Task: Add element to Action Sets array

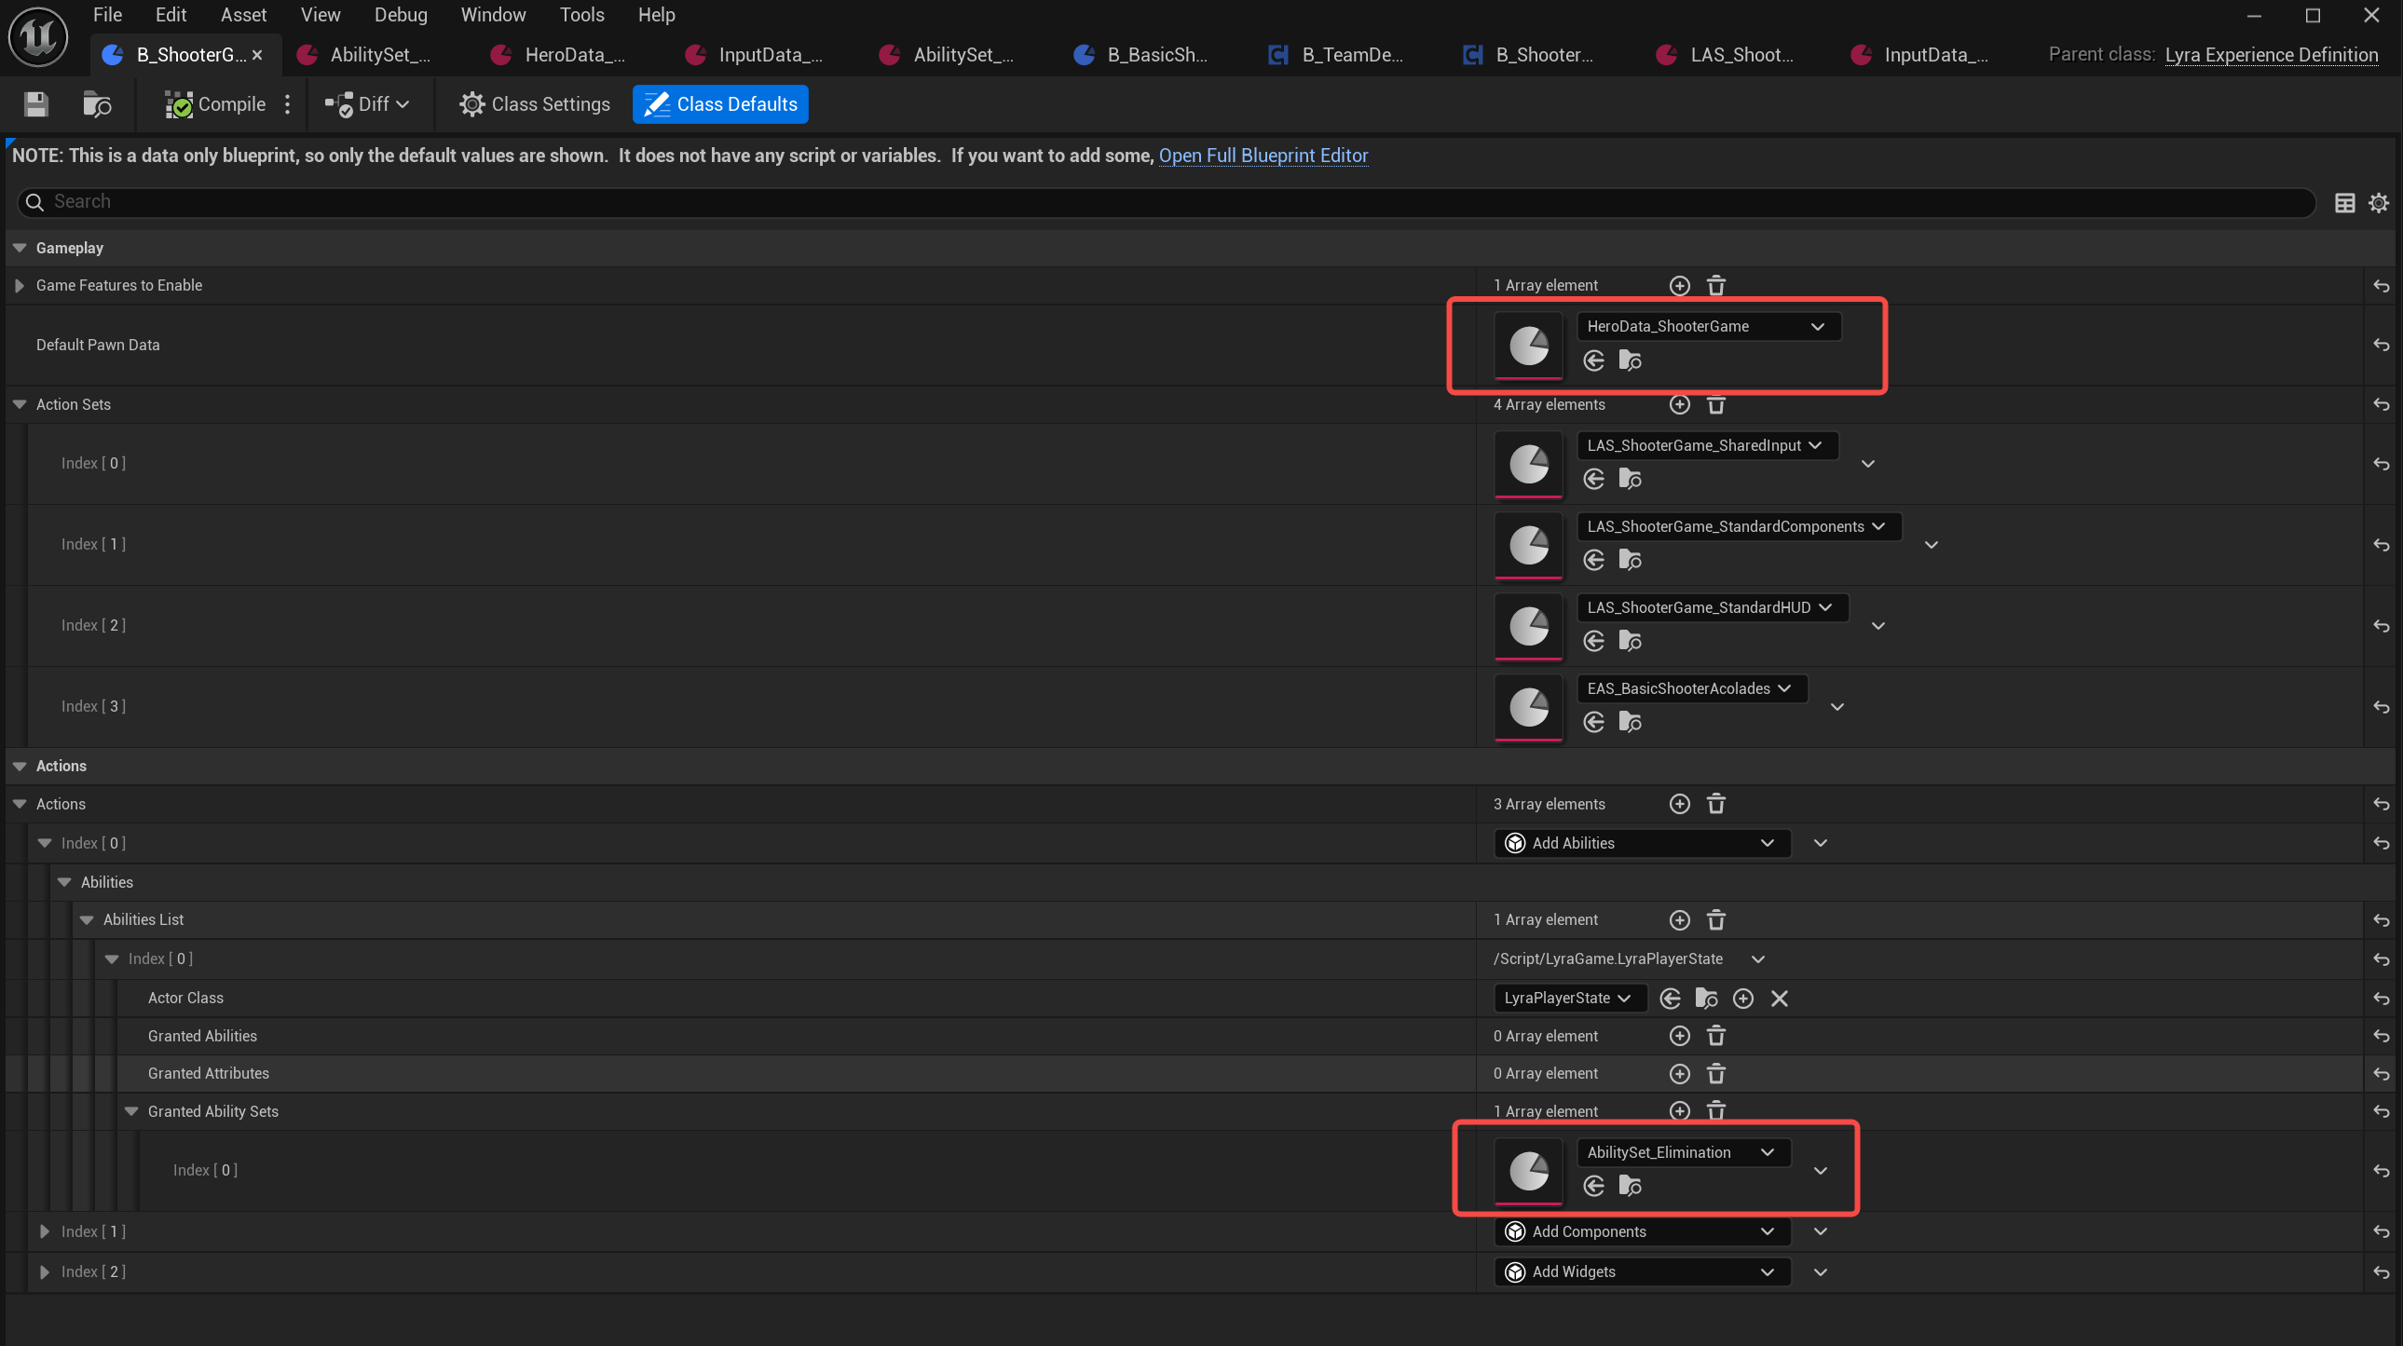Action: [1679, 405]
